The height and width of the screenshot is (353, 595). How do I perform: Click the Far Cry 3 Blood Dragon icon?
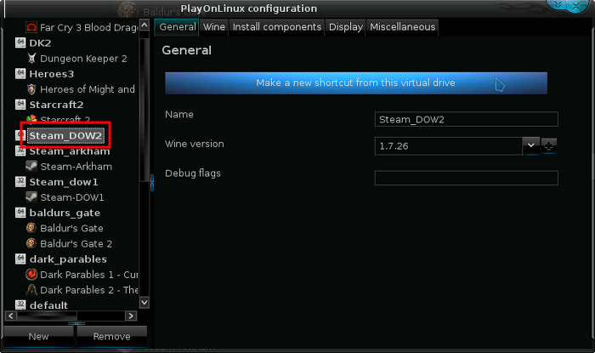coord(31,27)
